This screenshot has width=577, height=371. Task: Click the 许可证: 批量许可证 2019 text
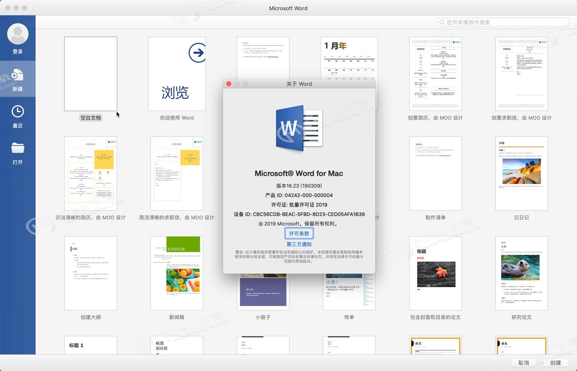[299, 204]
